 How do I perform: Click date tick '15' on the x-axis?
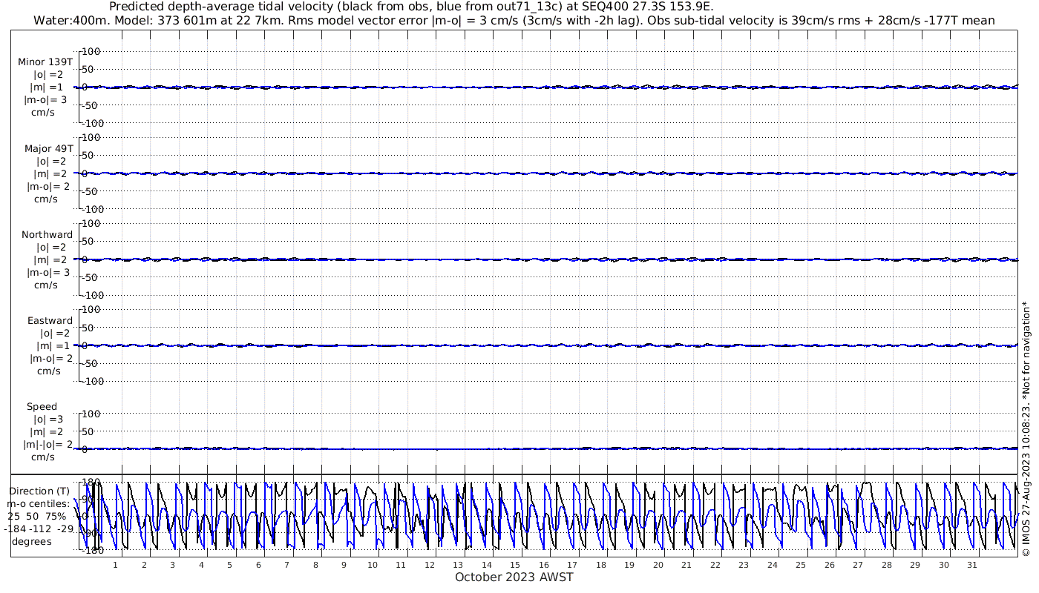pos(515,565)
